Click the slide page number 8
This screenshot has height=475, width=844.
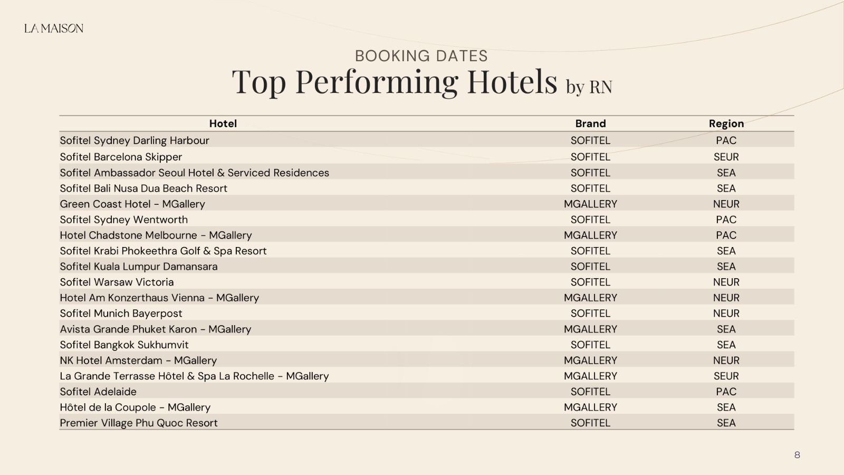click(x=797, y=455)
